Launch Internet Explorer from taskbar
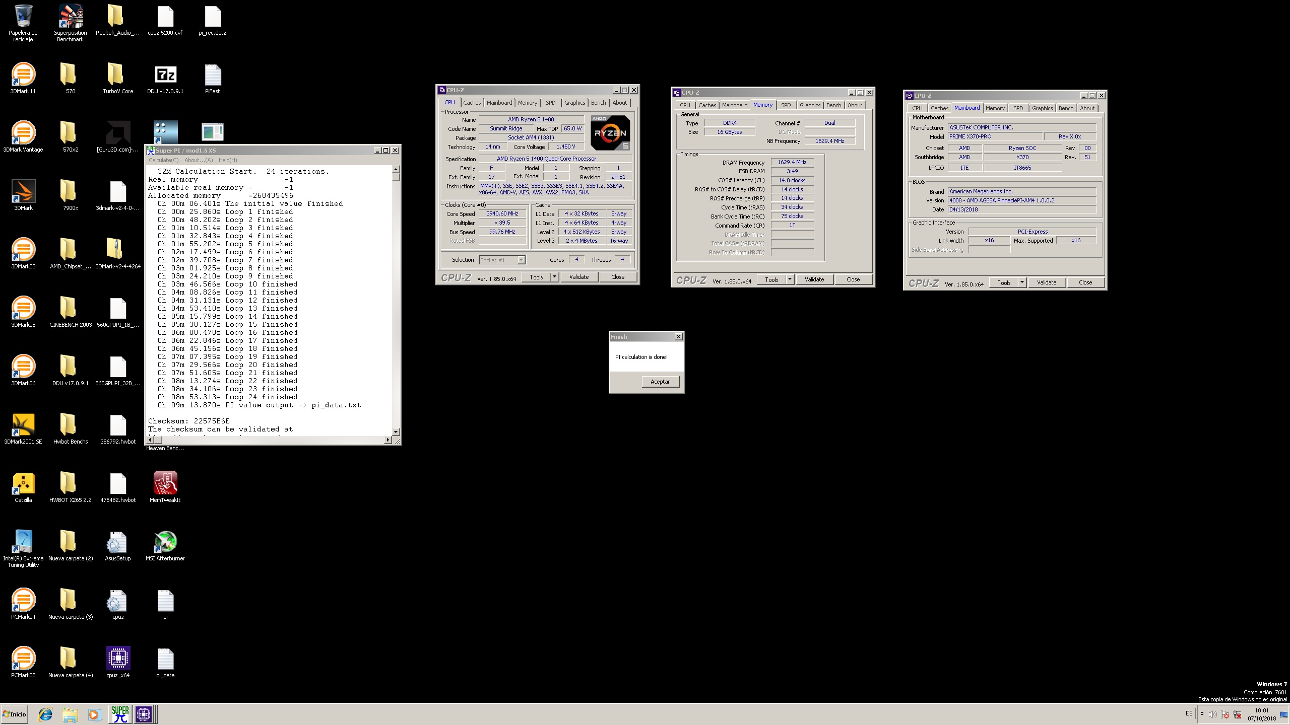The width and height of the screenshot is (1290, 725). pos(45,714)
